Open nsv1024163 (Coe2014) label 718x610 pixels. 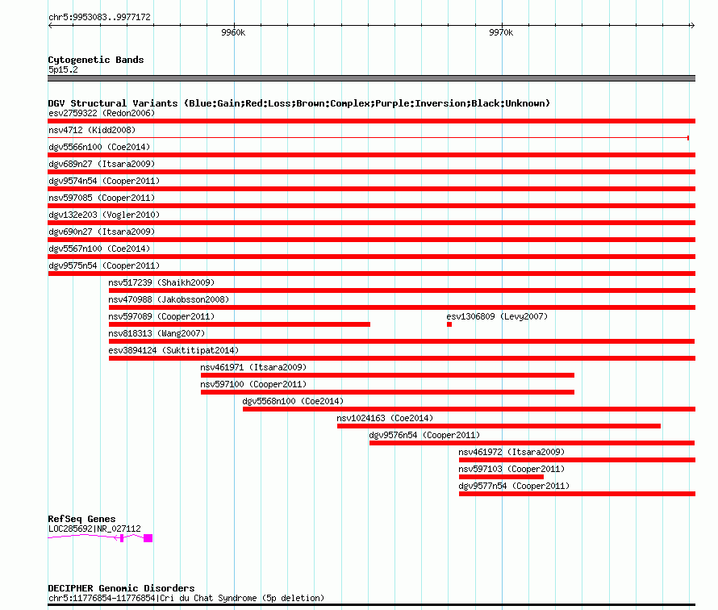click(385, 418)
